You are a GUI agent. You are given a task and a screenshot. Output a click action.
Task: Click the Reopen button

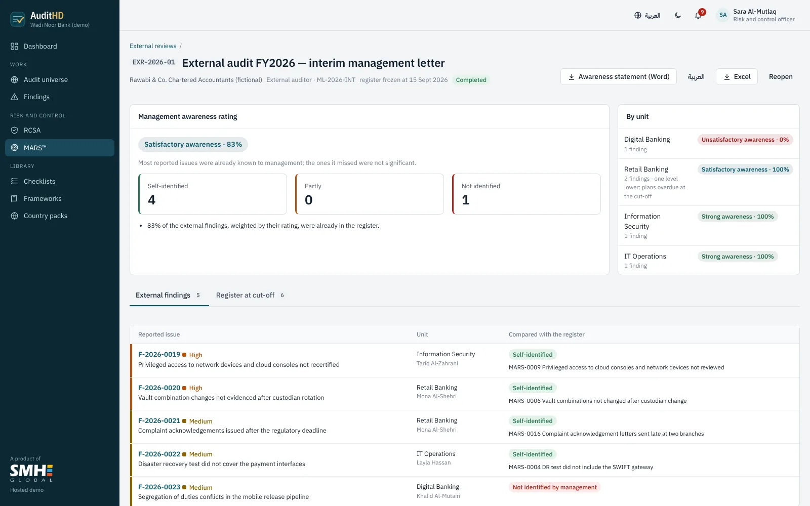coord(781,77)
